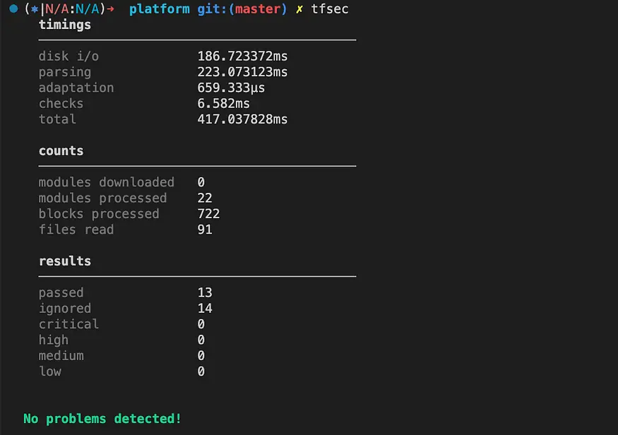Click the total time value 417.037828ms
Screen dimensions: 618x435
pos(242,119)
